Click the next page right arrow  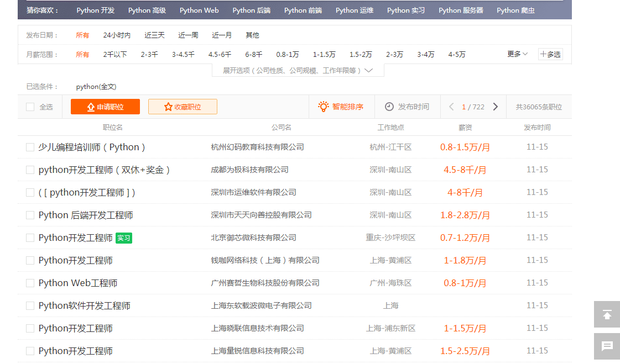pos(496,107)
